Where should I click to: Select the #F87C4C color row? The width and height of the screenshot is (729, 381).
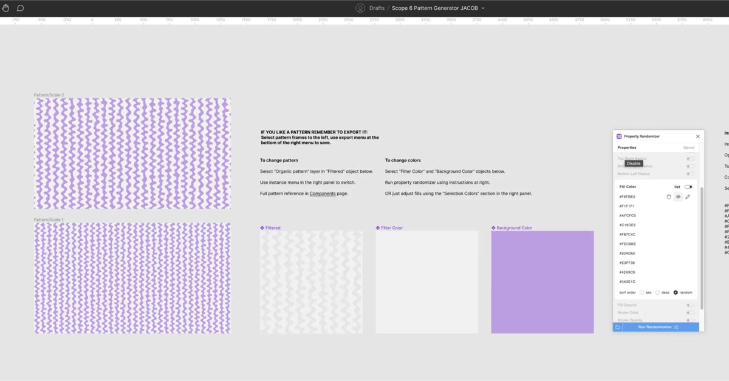click(x=656, y=234)
